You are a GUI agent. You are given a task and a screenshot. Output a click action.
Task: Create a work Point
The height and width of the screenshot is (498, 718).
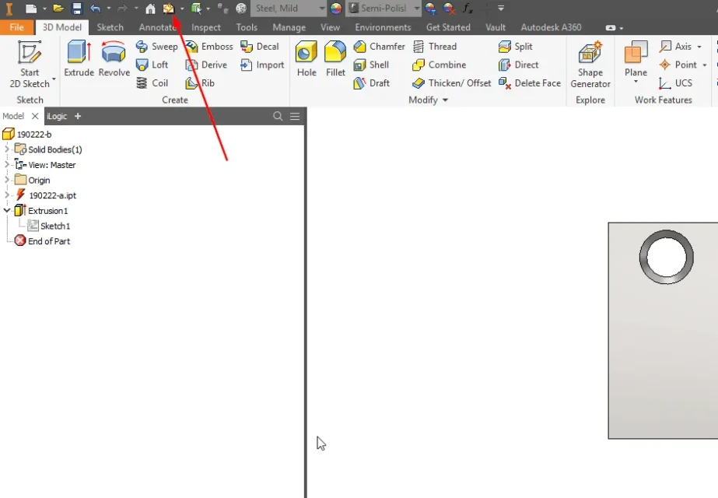click(678, 65)
